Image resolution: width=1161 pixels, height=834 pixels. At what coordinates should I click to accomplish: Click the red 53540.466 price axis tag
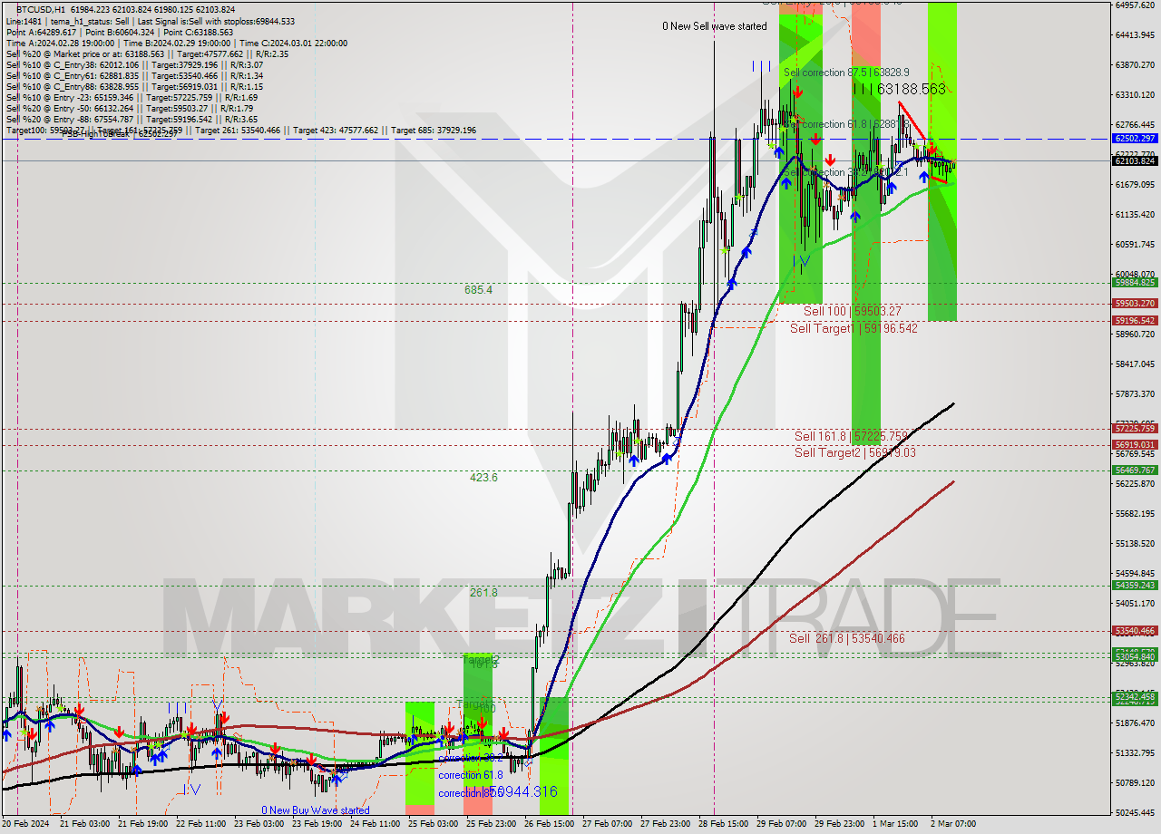(x=1135, y=630)
